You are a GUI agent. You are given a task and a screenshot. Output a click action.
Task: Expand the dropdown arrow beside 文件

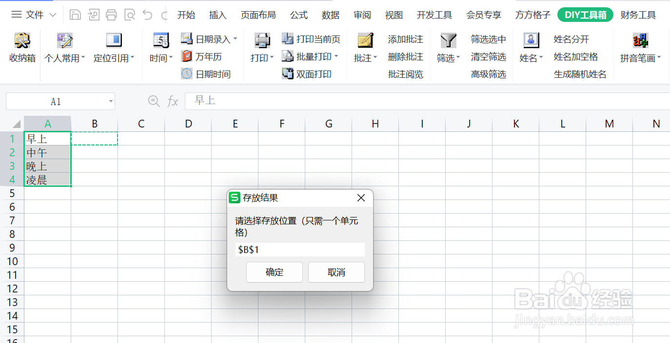point(53,15)
